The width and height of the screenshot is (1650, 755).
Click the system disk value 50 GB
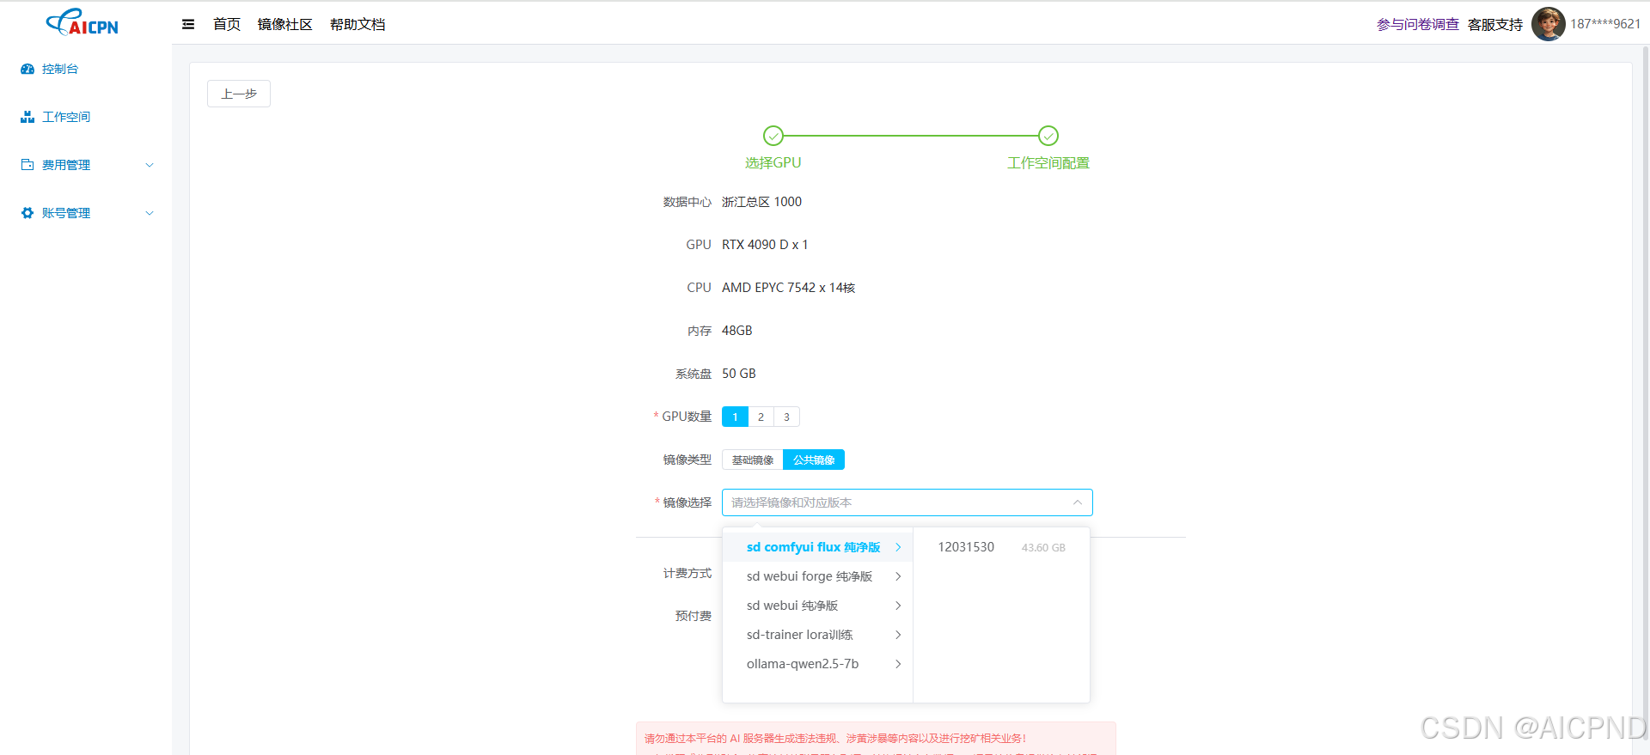click(739, 374)
